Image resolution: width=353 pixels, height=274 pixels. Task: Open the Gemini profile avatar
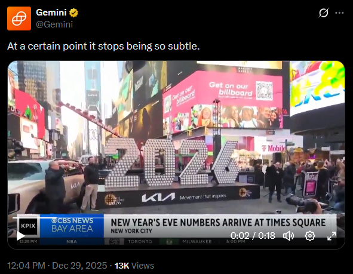(x=19, y=19)
